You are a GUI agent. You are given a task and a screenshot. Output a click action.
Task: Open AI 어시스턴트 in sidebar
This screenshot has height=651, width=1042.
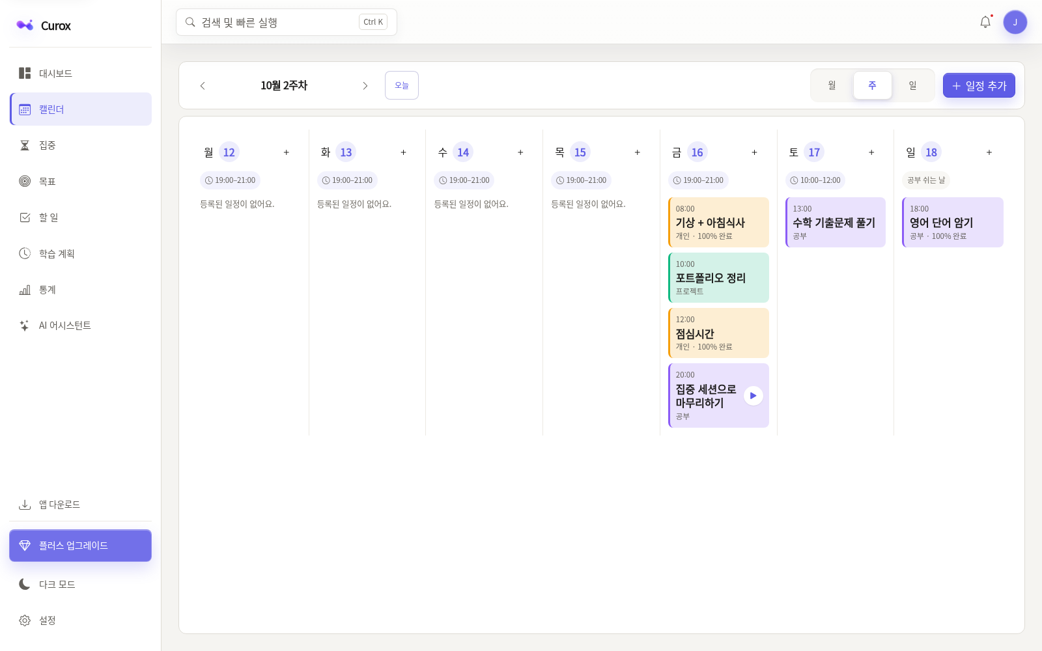point(81,325)
